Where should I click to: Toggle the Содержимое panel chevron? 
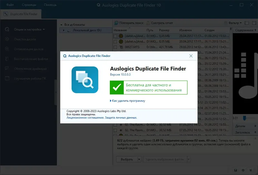tap(255, 30)
